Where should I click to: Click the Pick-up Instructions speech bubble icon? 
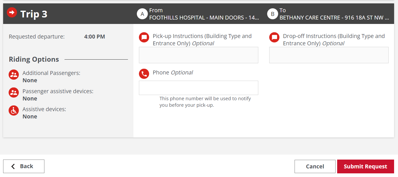tap(144, 37)
